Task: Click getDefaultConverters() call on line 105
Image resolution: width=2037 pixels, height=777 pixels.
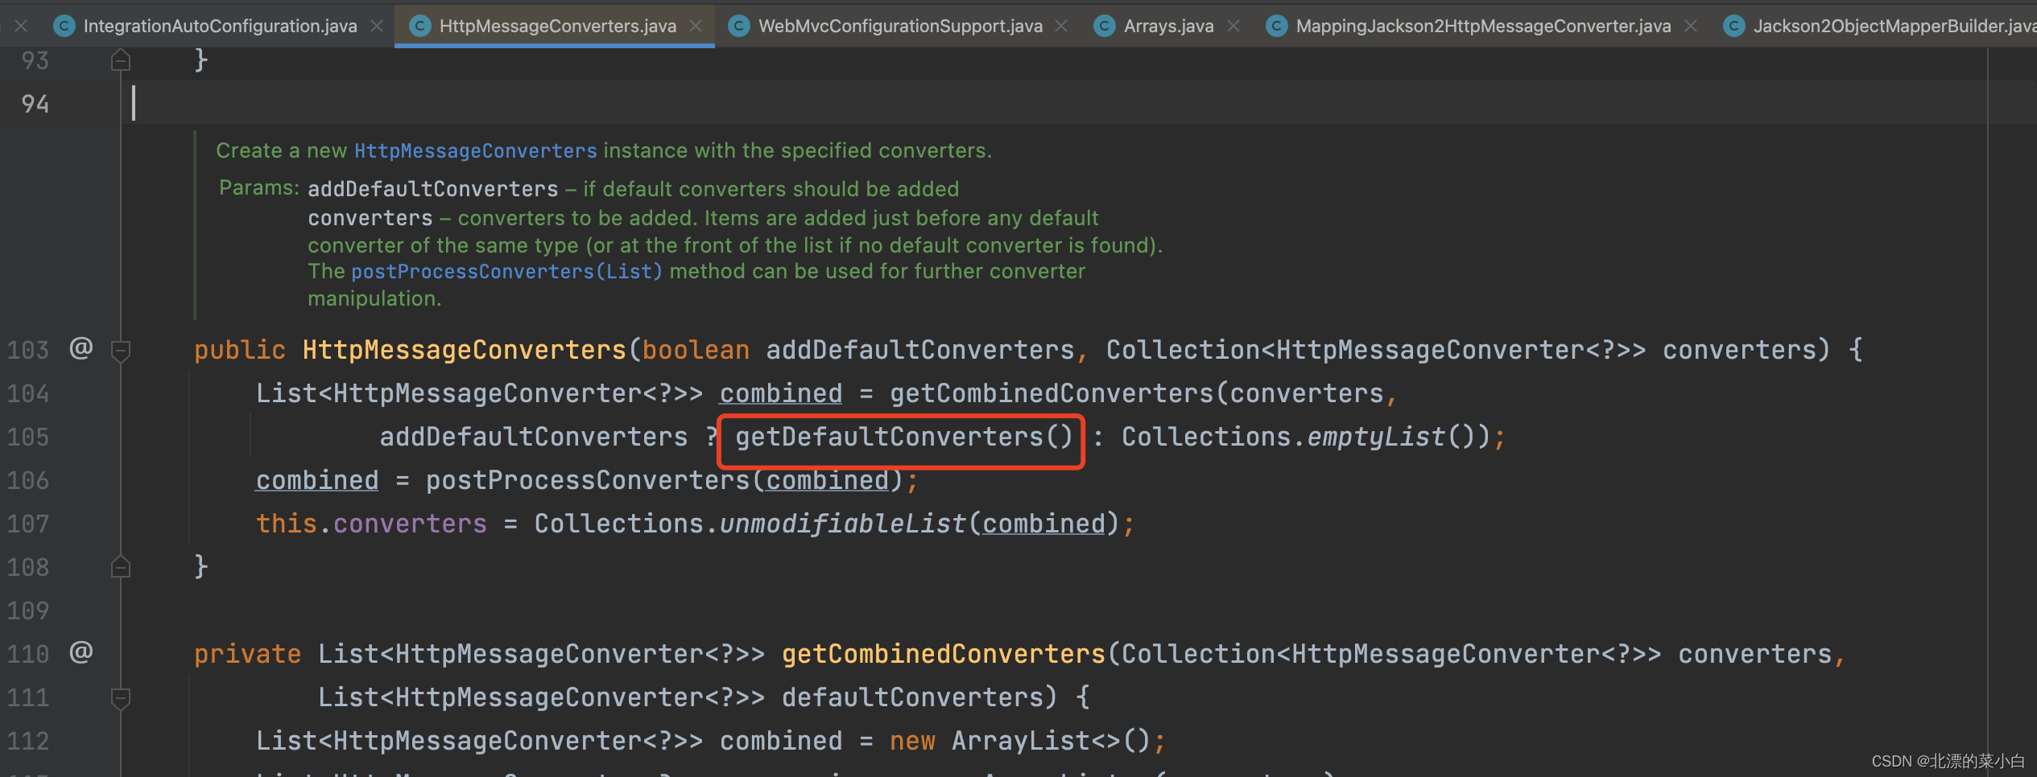Action: point(903,437)
